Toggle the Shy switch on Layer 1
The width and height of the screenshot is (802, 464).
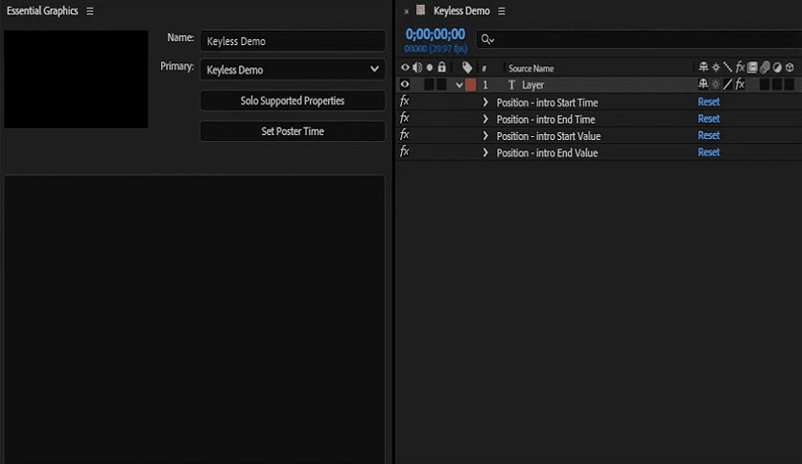pos(703,84)
